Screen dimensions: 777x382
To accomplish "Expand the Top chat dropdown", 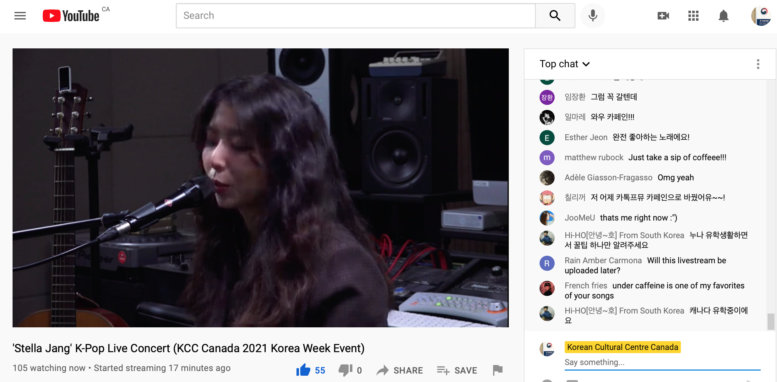I will pyautogui.click(x=565, y=64).
